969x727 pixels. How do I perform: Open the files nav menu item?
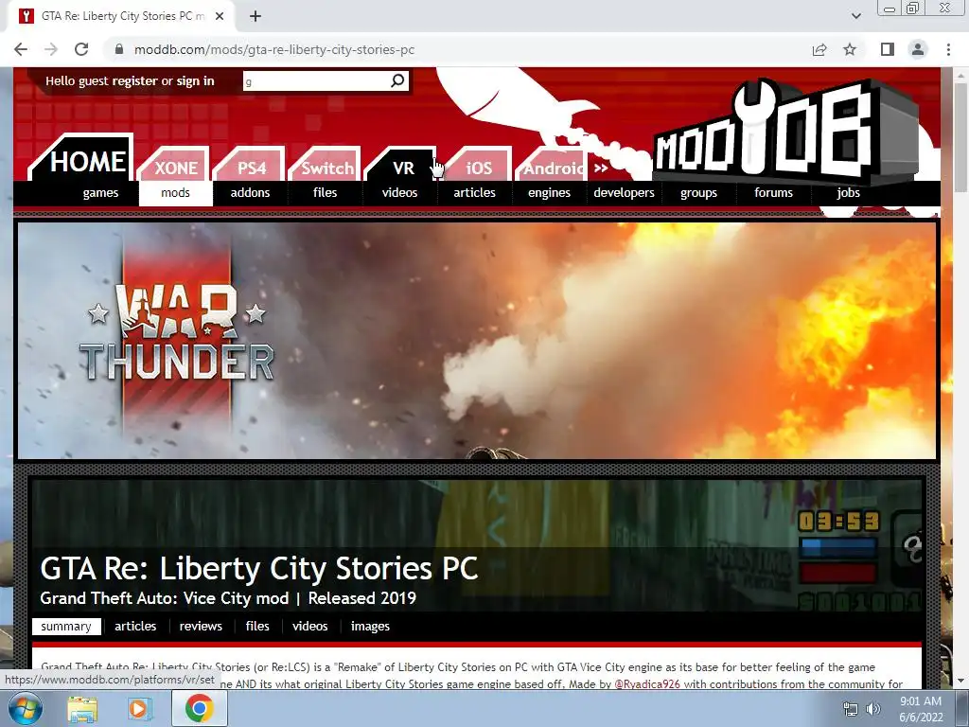326,193
